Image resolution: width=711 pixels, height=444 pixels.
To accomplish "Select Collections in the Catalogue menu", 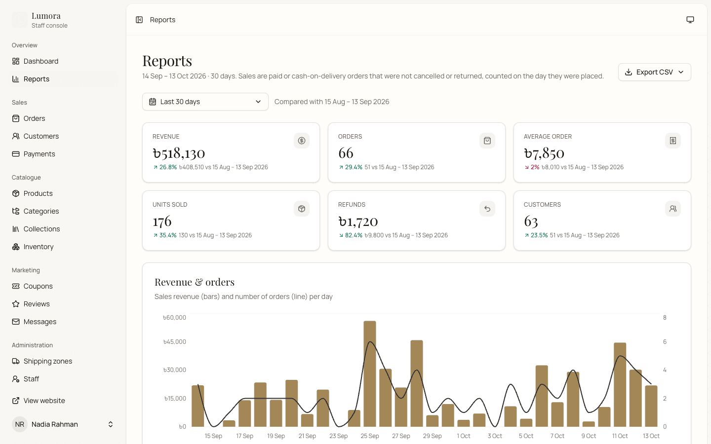I will point(63,229).
